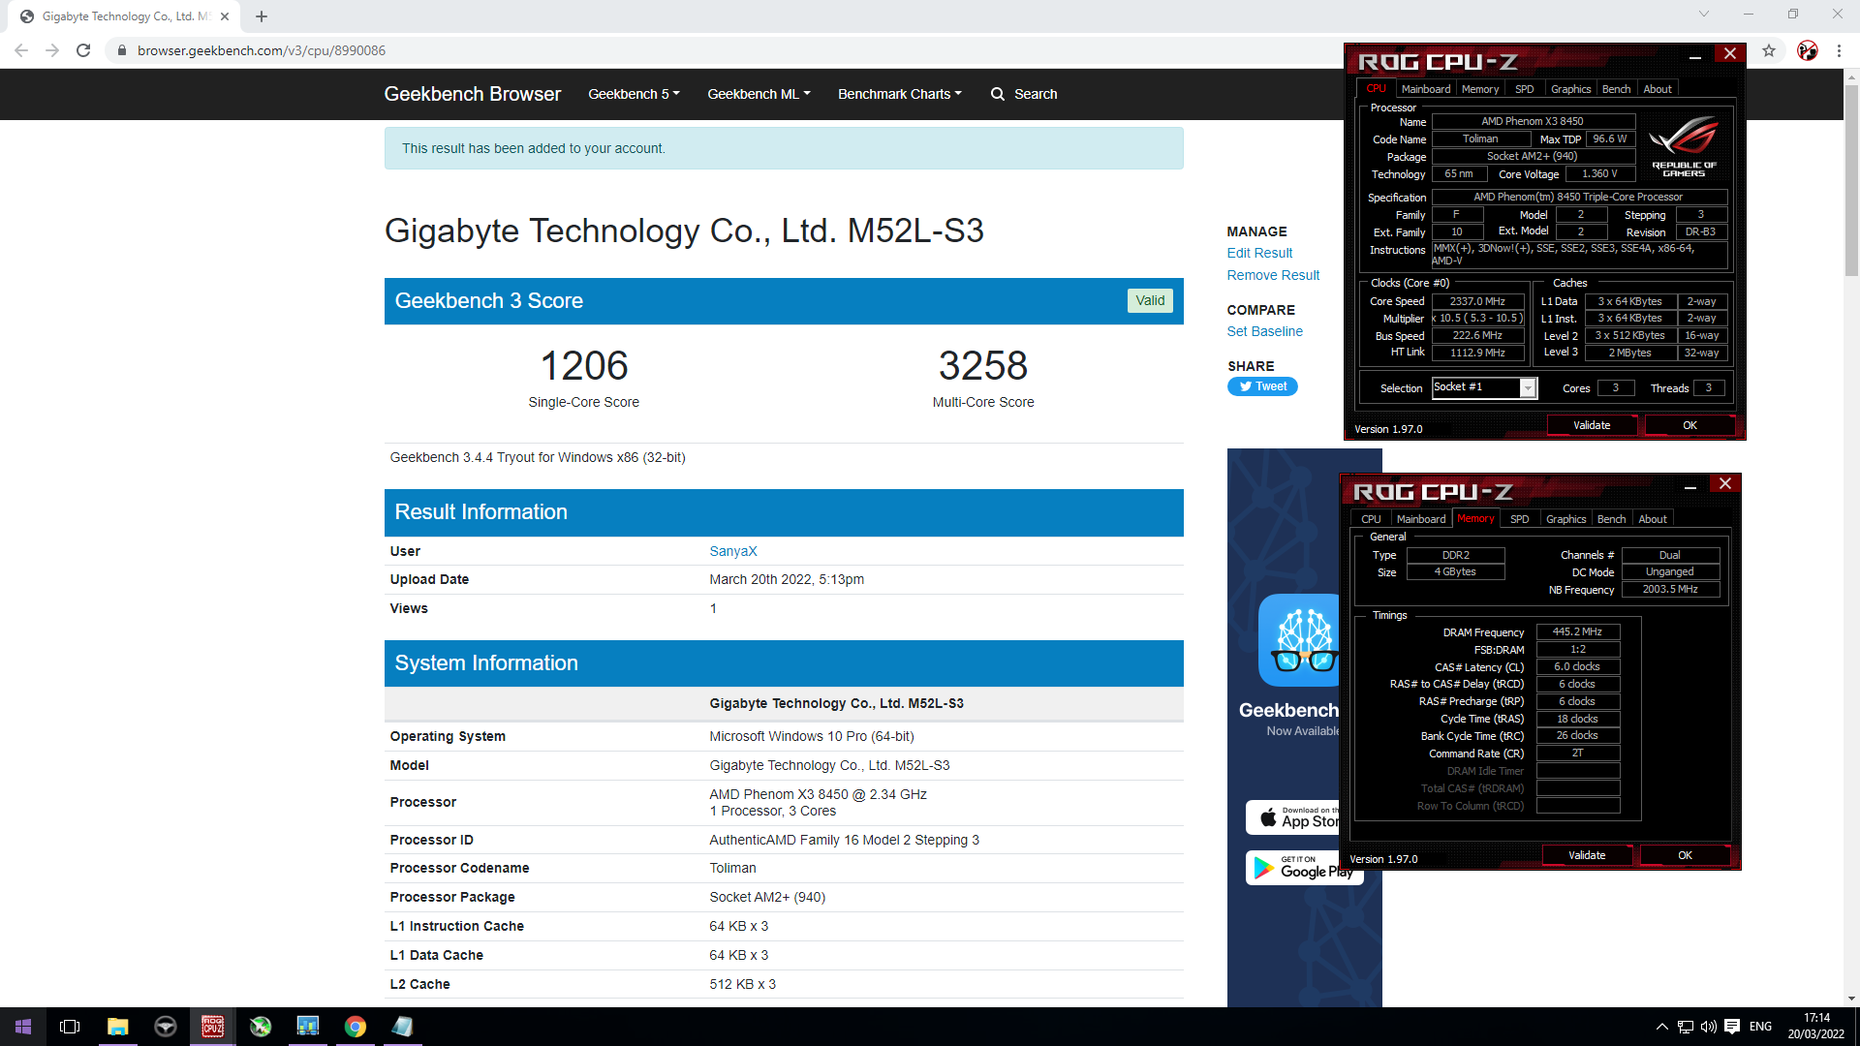Click Validate in the lower CPU-Z window

(1587, 855)
